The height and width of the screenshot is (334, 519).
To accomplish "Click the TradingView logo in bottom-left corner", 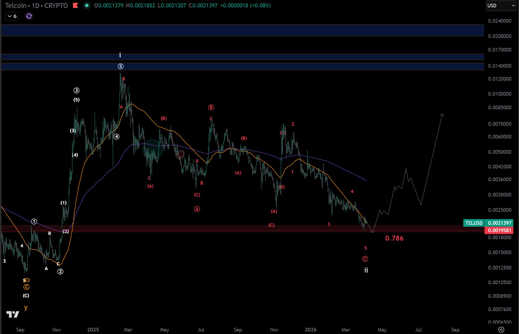I will 13,314.
